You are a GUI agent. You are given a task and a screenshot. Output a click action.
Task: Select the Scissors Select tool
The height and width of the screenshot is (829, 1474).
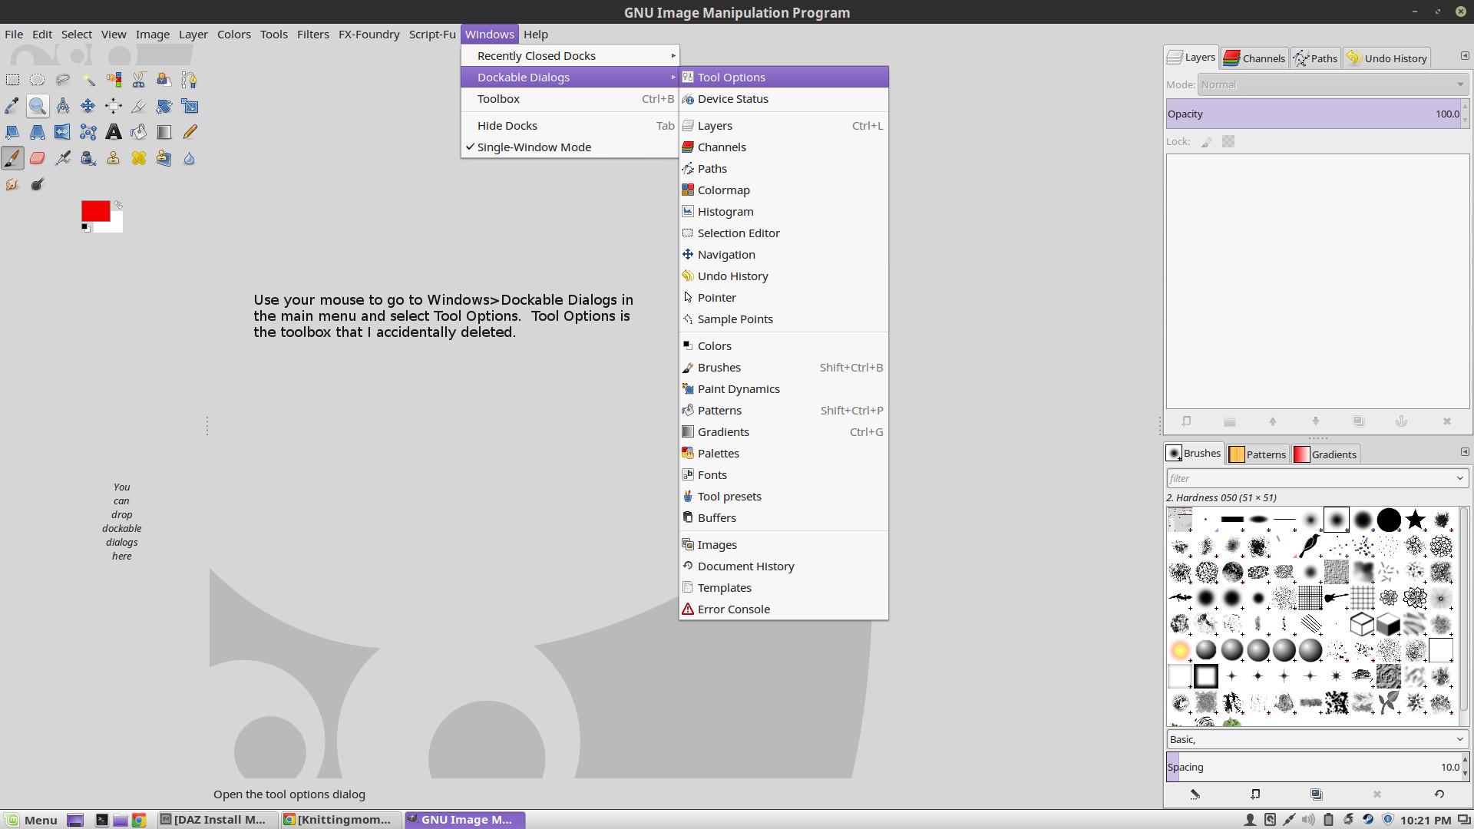(138, 80)
